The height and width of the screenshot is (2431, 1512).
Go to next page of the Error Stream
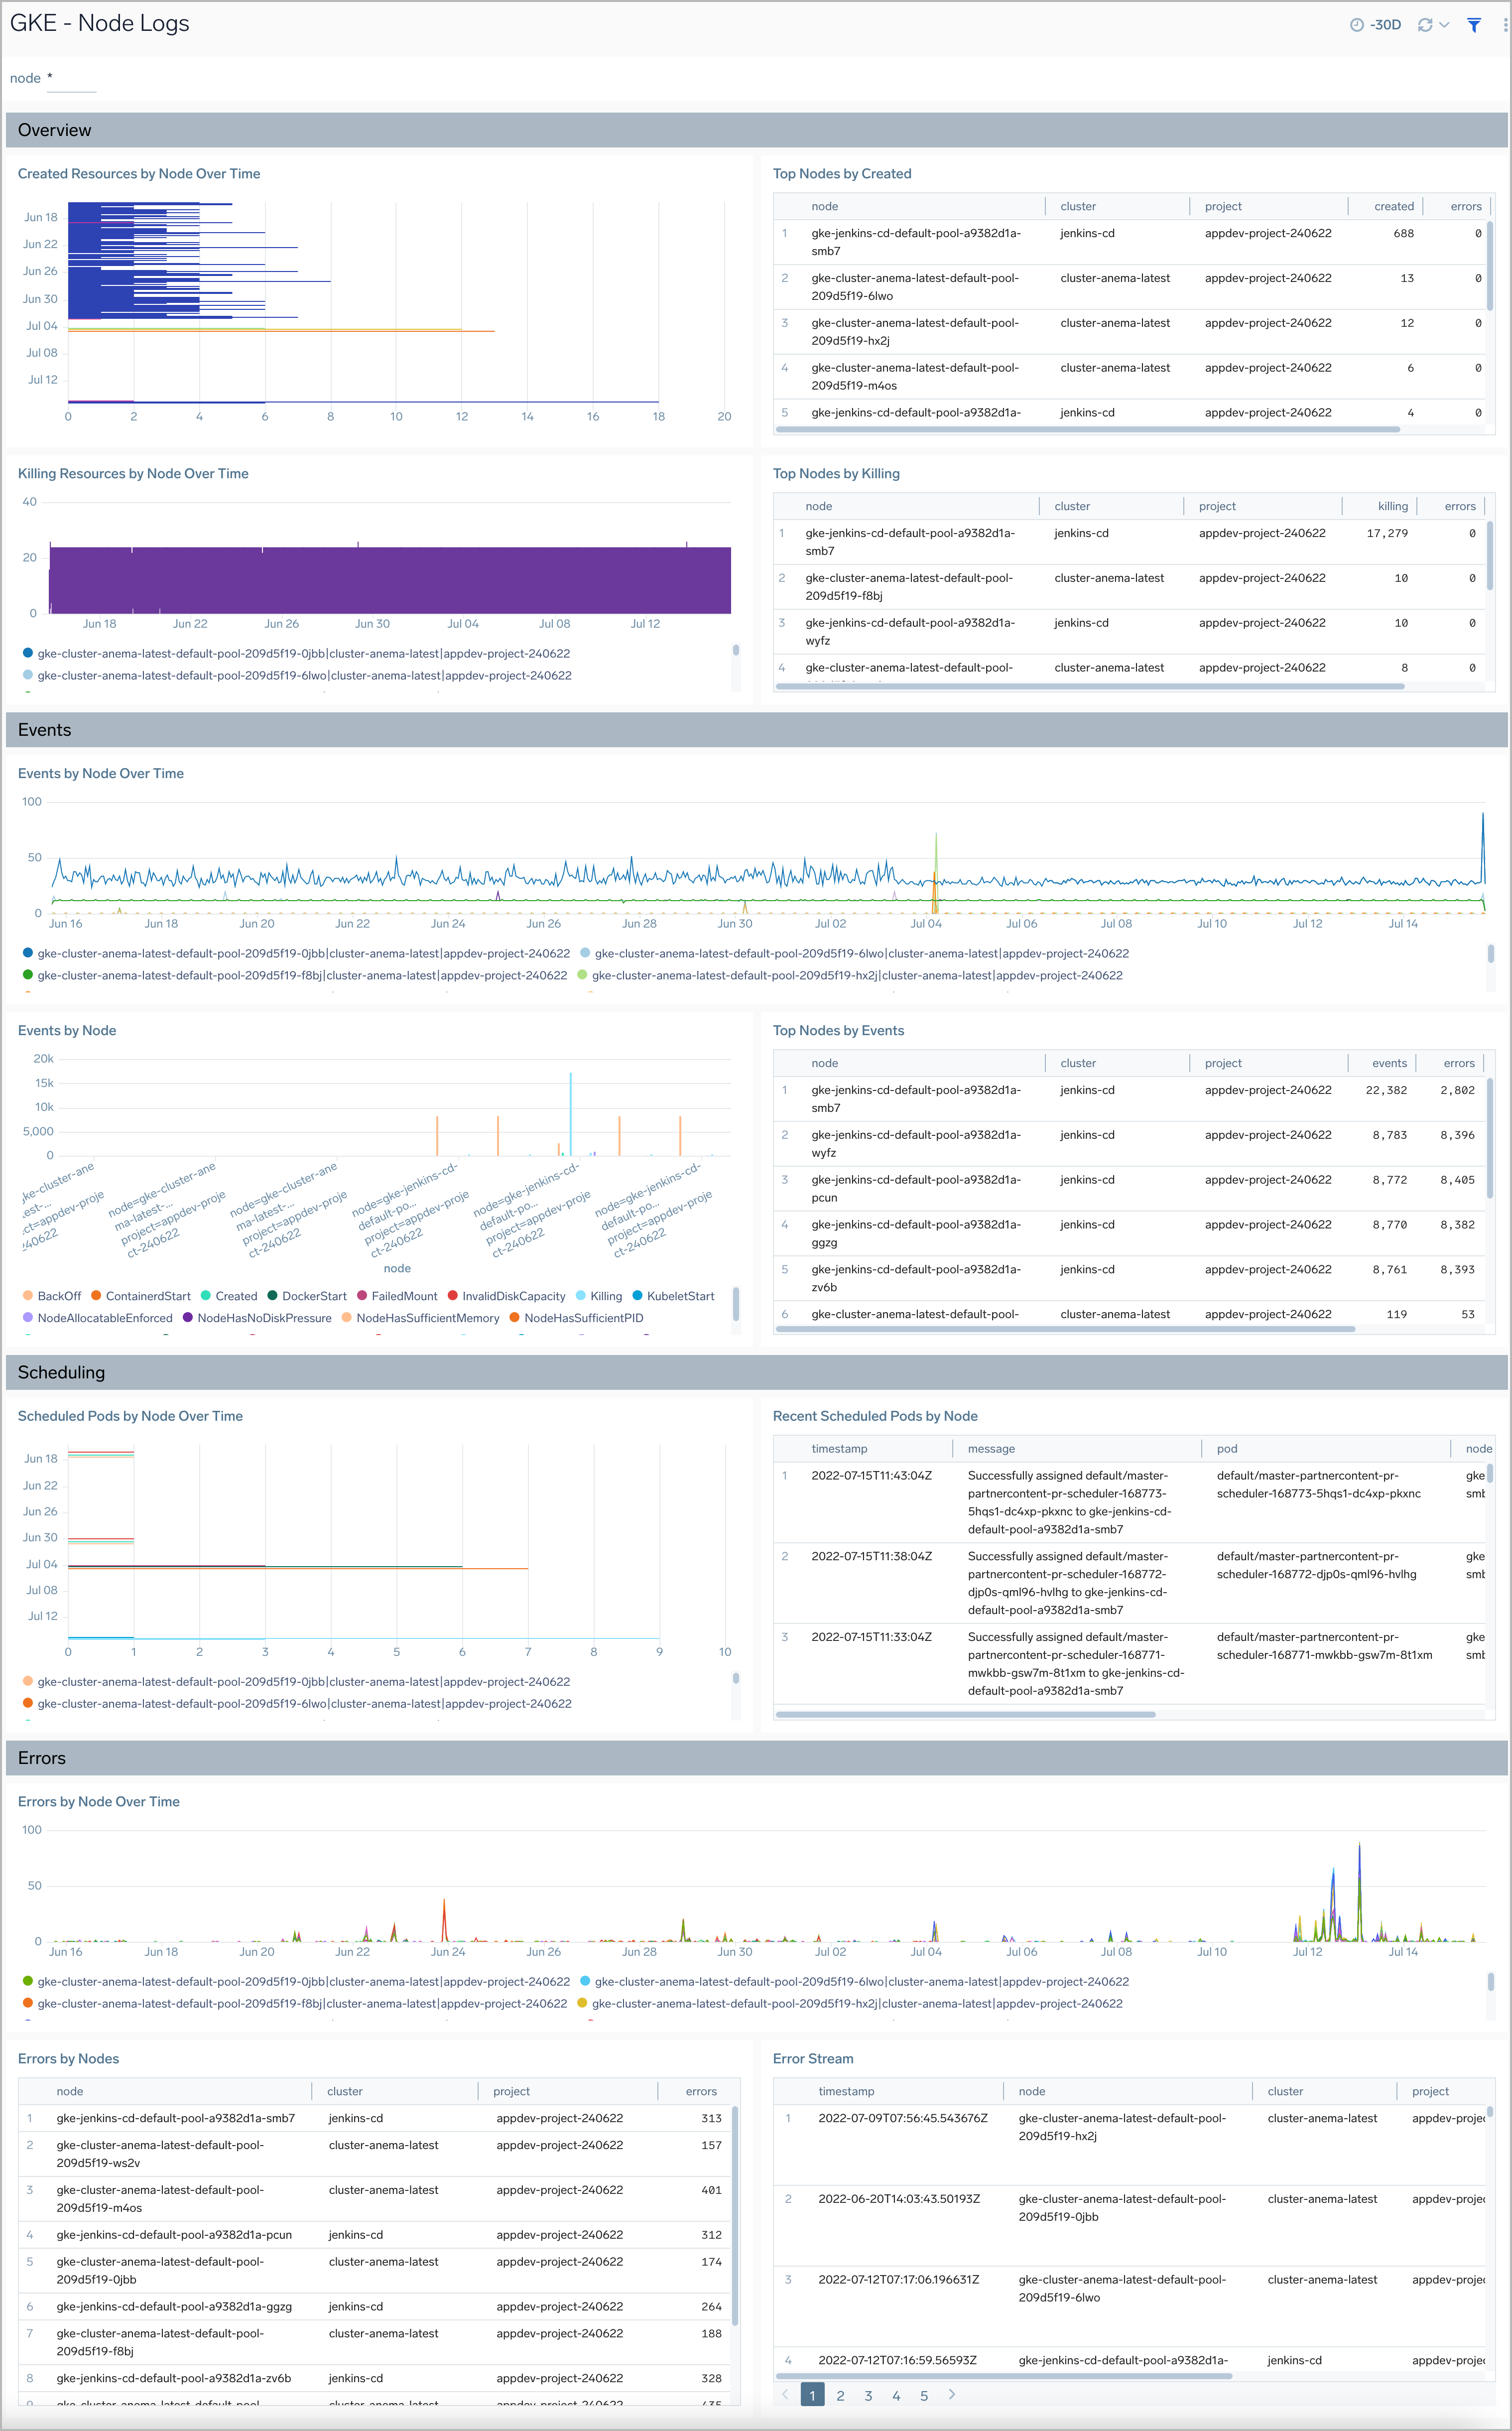952,2395
